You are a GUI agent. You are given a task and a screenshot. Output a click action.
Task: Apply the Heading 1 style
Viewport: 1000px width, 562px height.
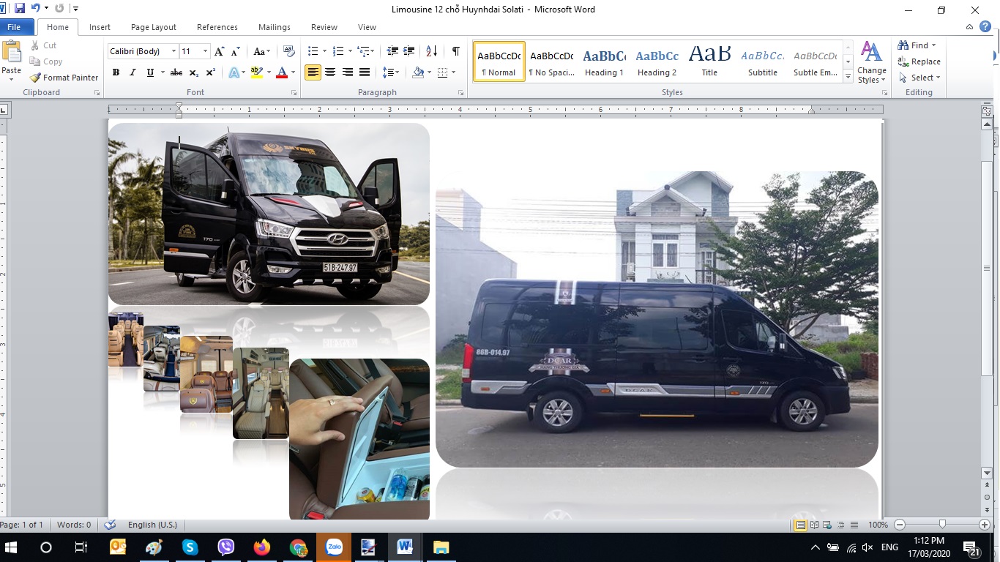tap(604, 61)
